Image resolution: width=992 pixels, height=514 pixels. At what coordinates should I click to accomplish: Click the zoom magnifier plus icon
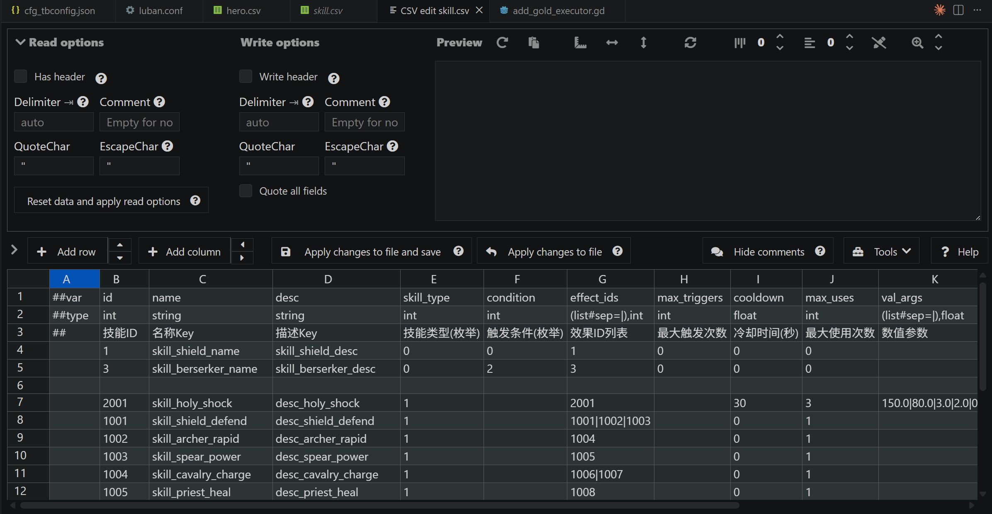pos(917,42)
